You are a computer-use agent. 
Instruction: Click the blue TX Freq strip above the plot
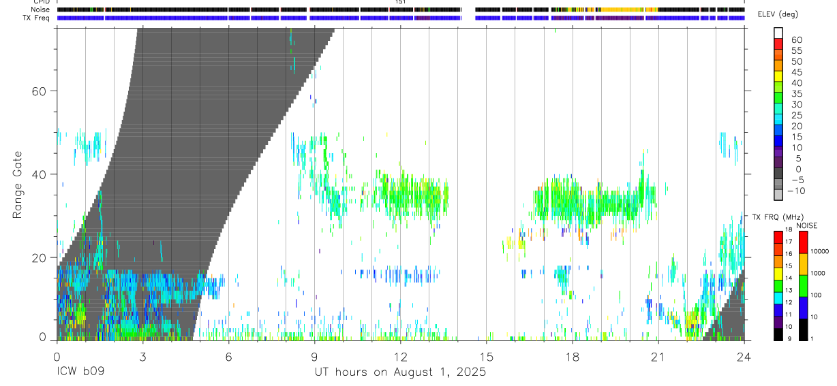(x=401, y=18)
